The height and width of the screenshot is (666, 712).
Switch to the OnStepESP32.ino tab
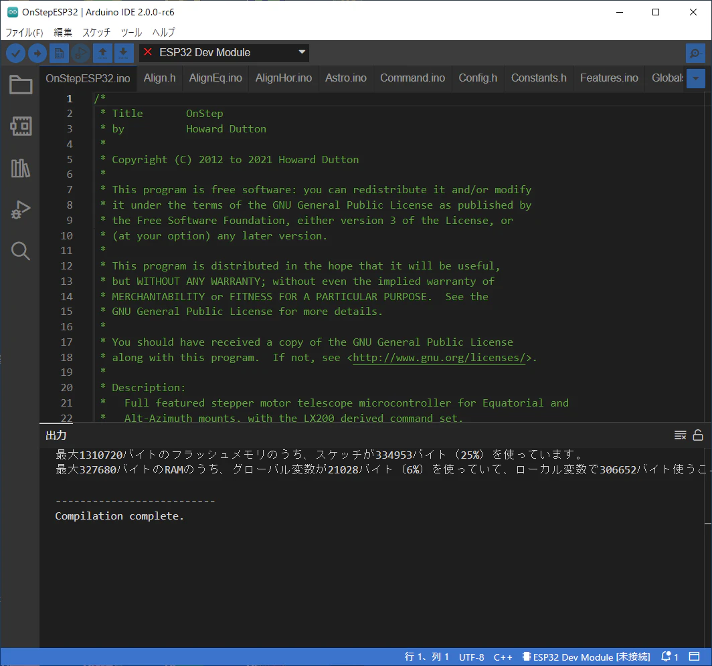coord(88,78)
